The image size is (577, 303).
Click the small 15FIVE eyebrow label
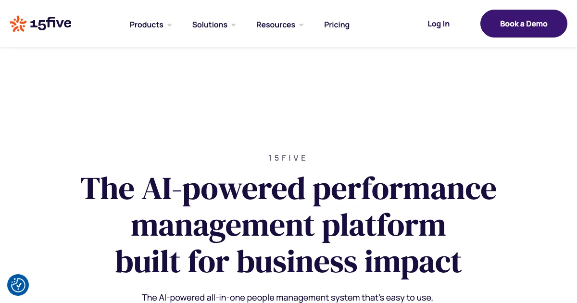tap(288, 158)
